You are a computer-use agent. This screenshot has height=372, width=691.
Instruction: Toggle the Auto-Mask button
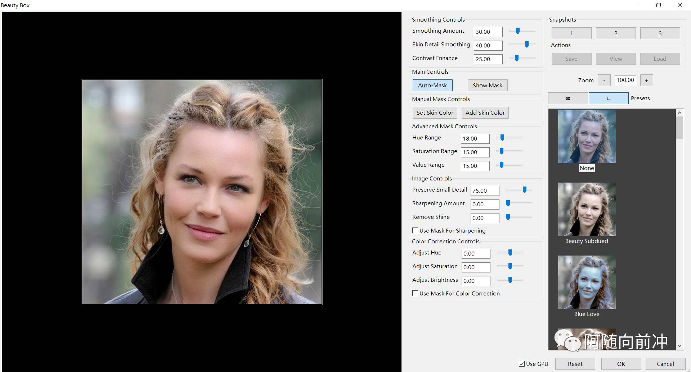click(x=432, y=86)
